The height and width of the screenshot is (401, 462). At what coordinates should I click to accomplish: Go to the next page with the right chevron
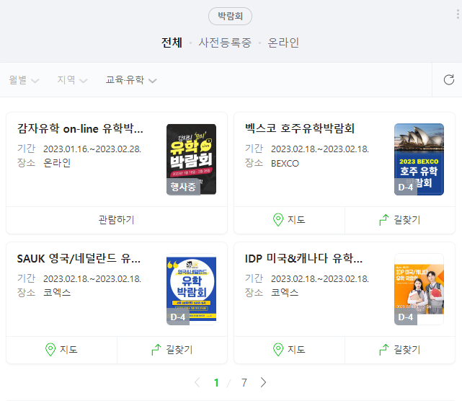[x=263, y=382]
